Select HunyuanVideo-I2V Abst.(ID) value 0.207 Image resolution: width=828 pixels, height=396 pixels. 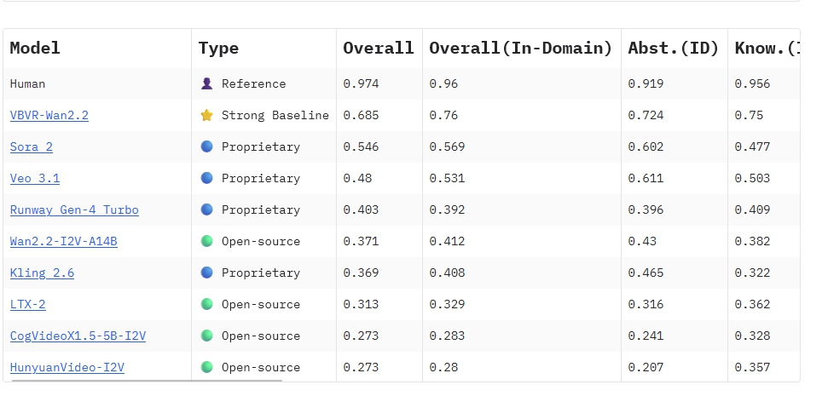[x=646, y=368]
